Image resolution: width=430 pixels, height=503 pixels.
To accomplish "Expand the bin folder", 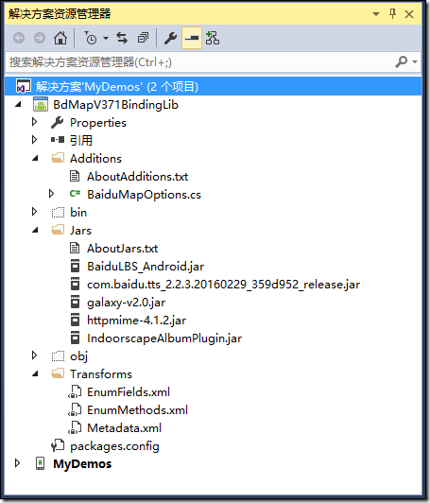I will [x=34, y=212].
